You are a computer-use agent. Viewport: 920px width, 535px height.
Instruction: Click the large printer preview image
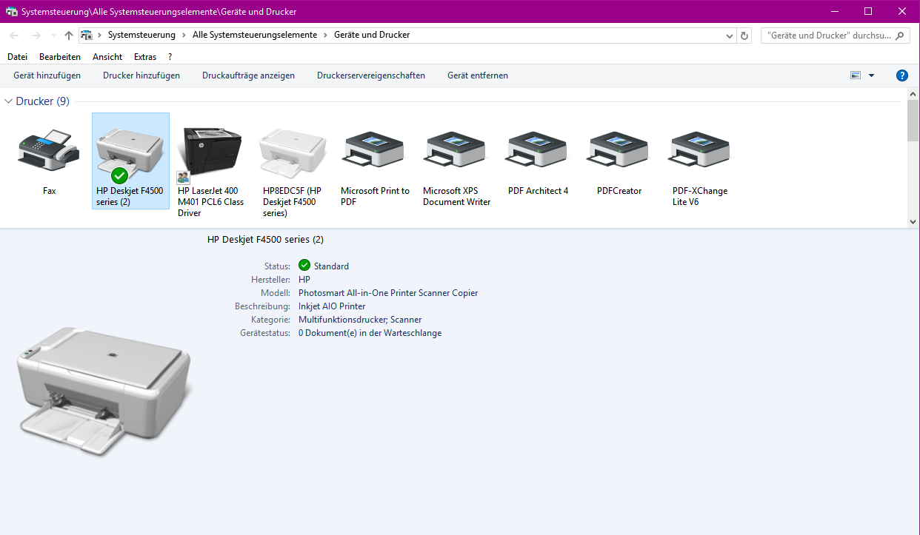[x=104, y=391]
